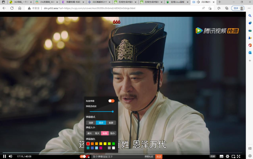
Task: Open the browser settings and more menu
Action: [249, 8]
